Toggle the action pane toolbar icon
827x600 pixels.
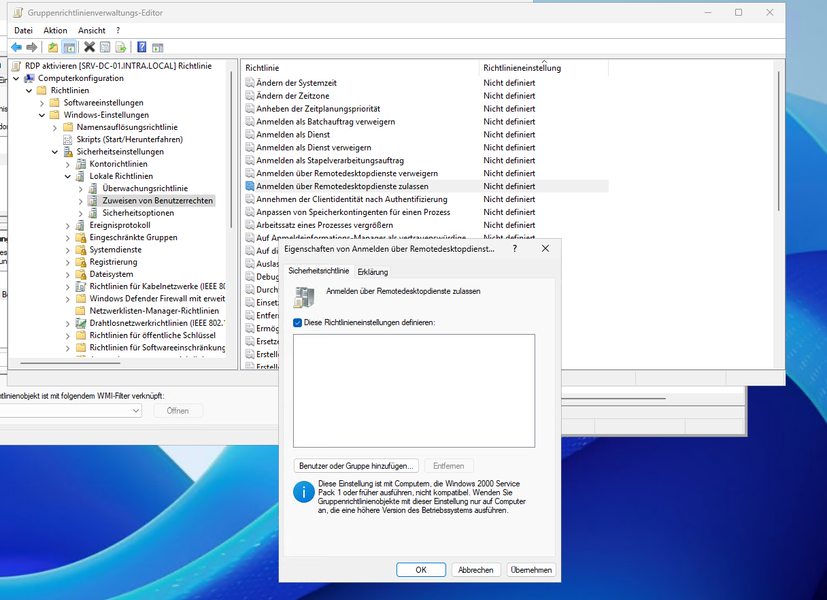click(x=158, y=47)
